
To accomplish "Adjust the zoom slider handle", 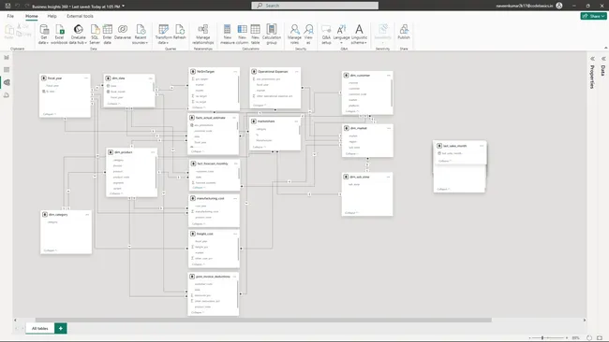I will pyautogui.click(x=542, y=337).
